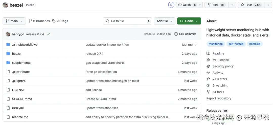Open the green Code dropdown
Viewport: 273px width, 125px height.
click(x=189, y=21)
